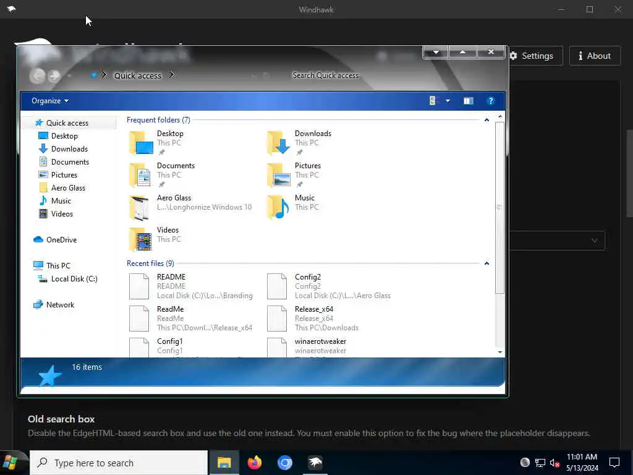This screenshot has width=633, height=475.
Task: Select This PC in navigation pane
Action: [58, 265]
